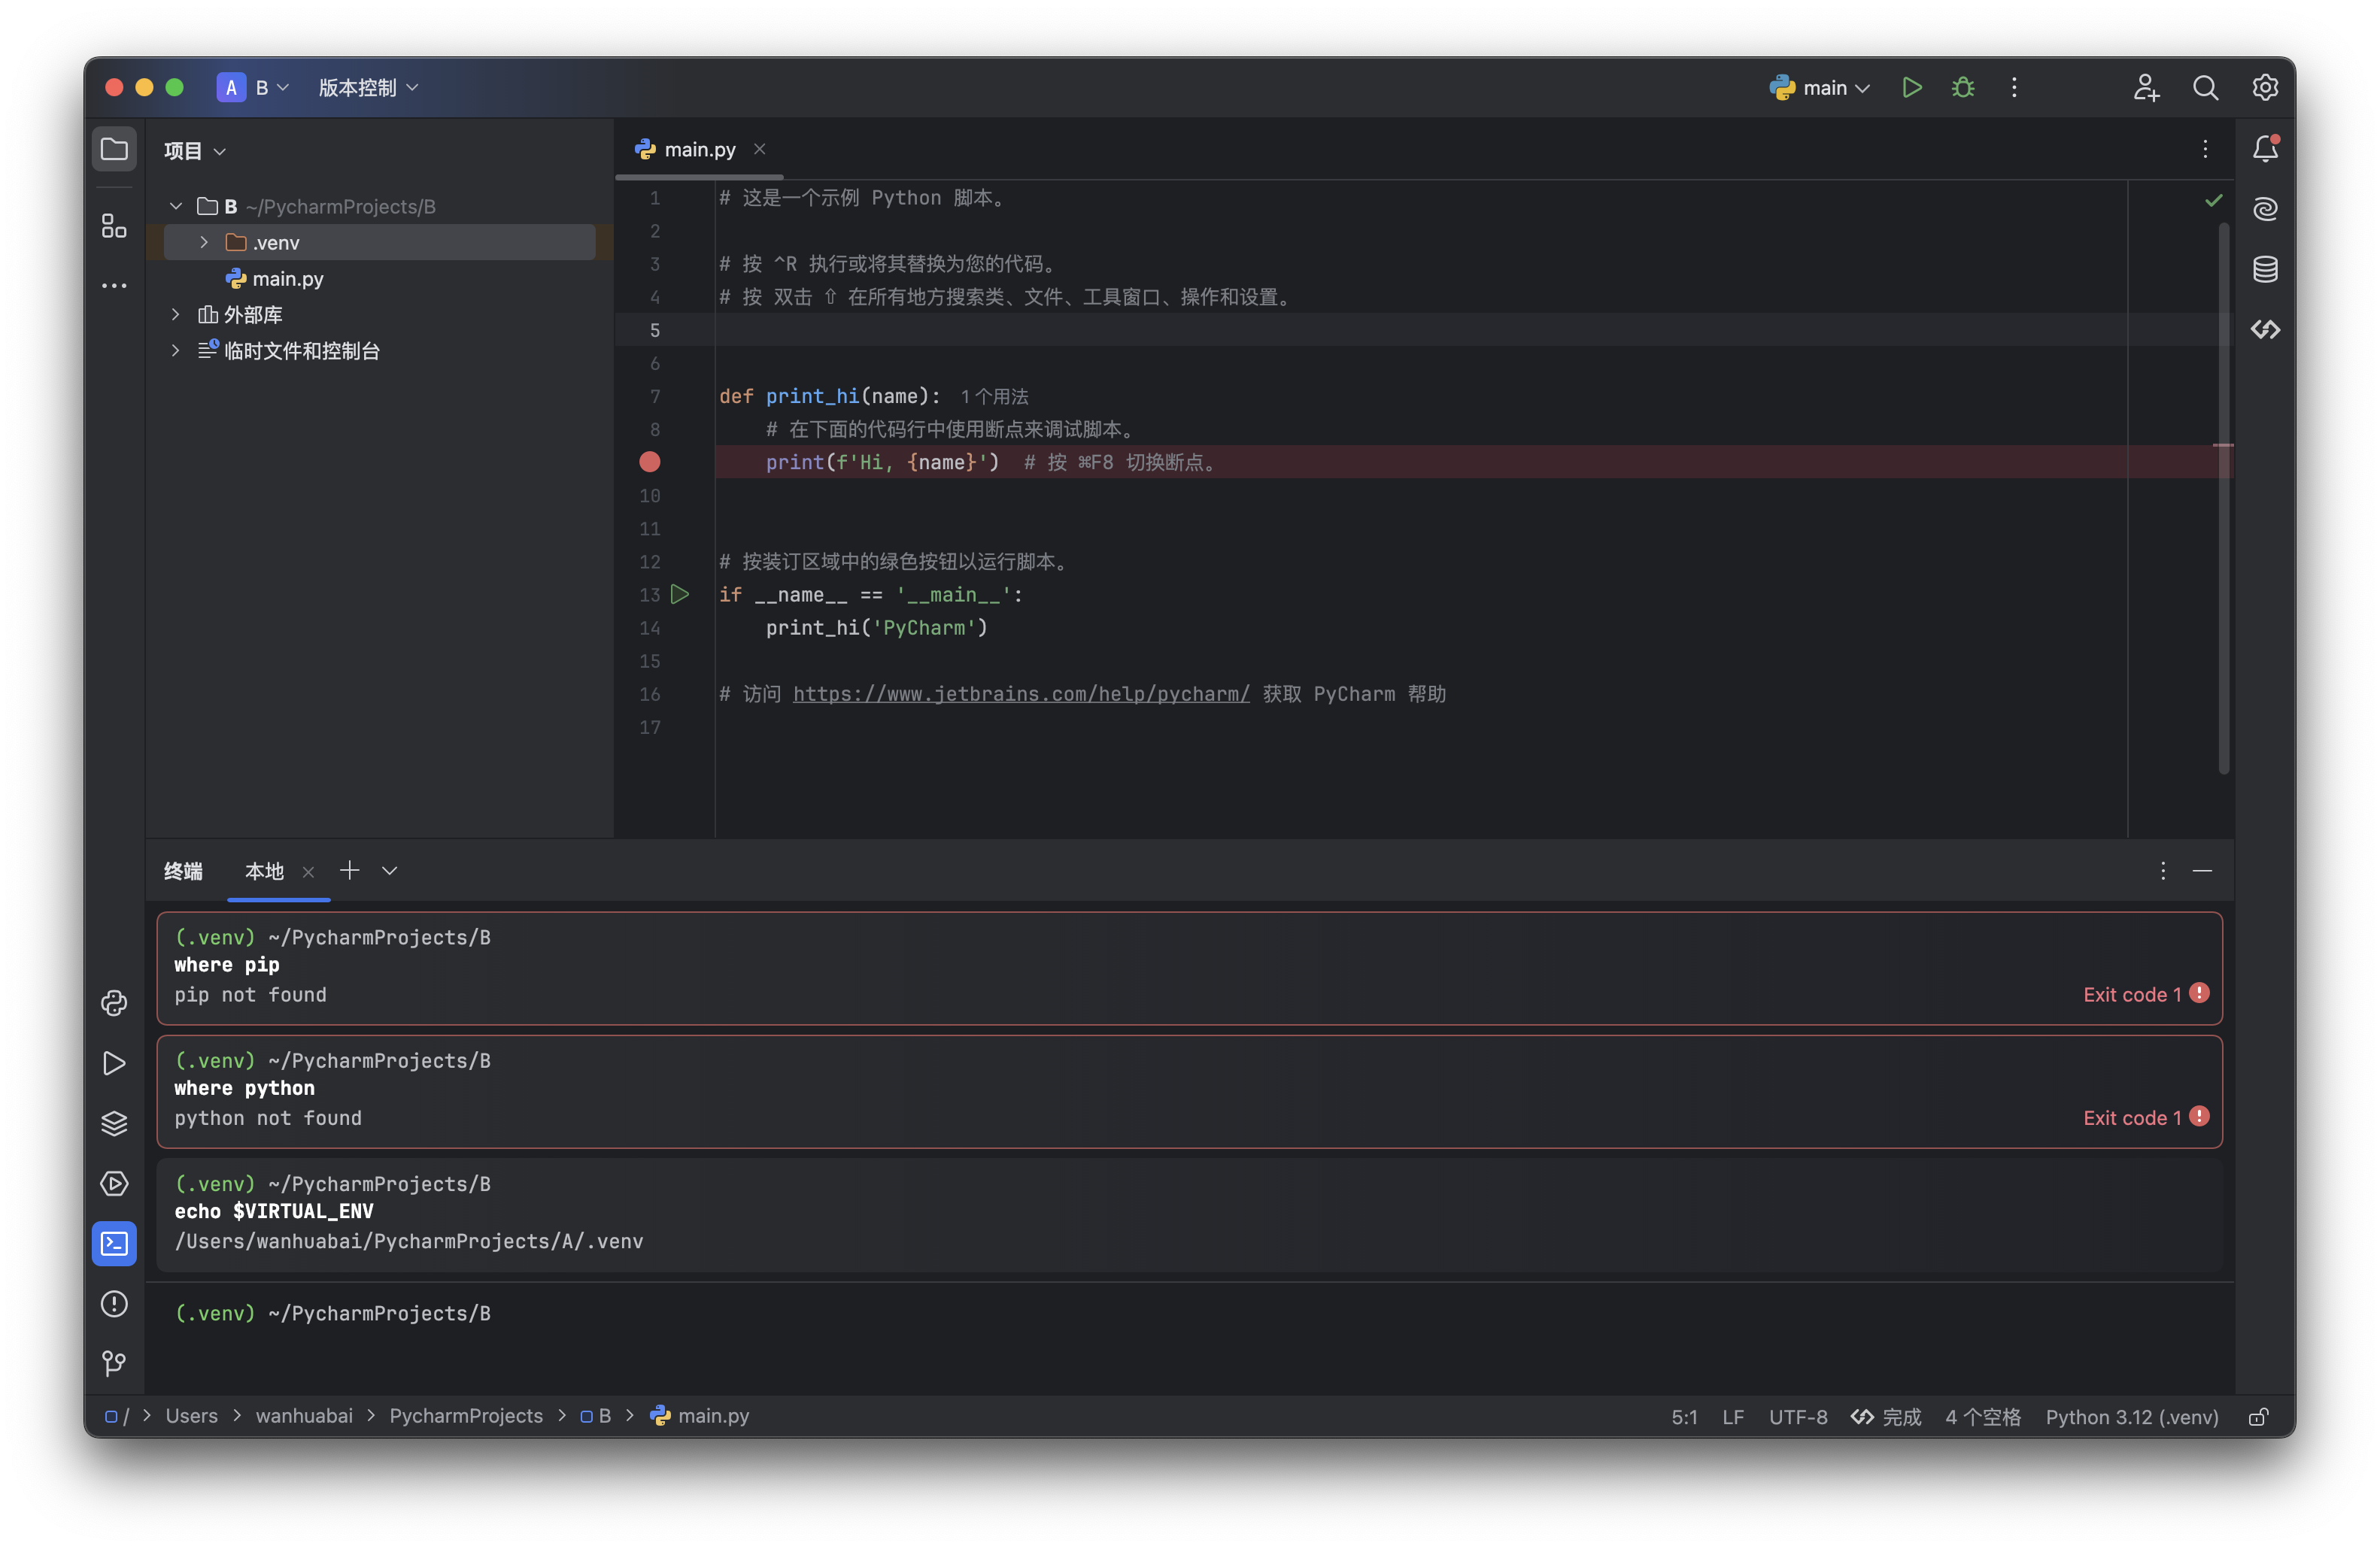
Task: Expand the 外部库 node
Action: click(x=176, y=315)
